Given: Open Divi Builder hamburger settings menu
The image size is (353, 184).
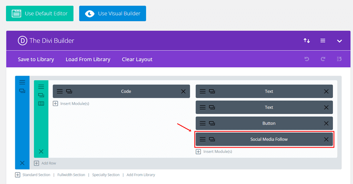Looking at the screenshot, I should click(x=323, y=41).
